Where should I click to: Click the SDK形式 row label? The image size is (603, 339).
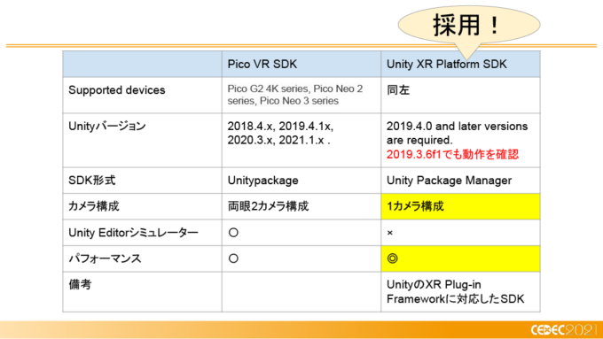coord(91,180)
